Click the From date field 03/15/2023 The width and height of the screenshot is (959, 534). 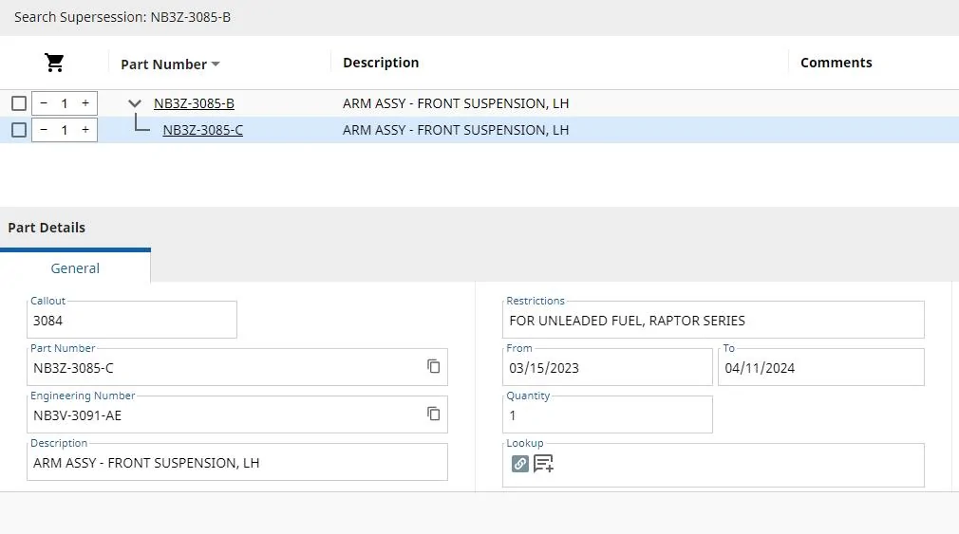tap(608, 367)
